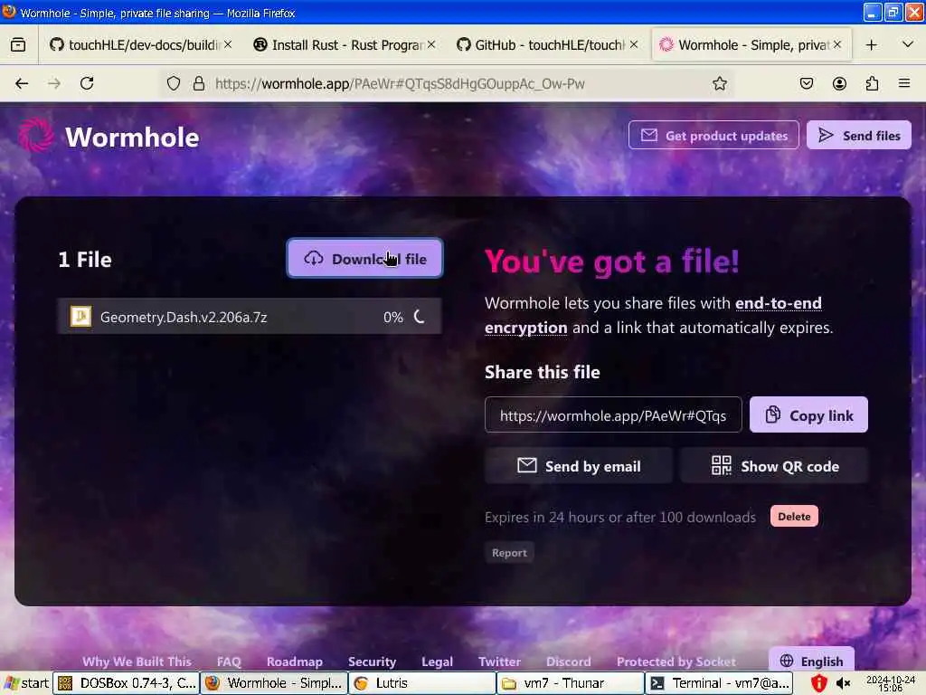The width and height of the screenshot is (926, 695).
Task: Click the browser forward arrow
Action: [54, 83]
